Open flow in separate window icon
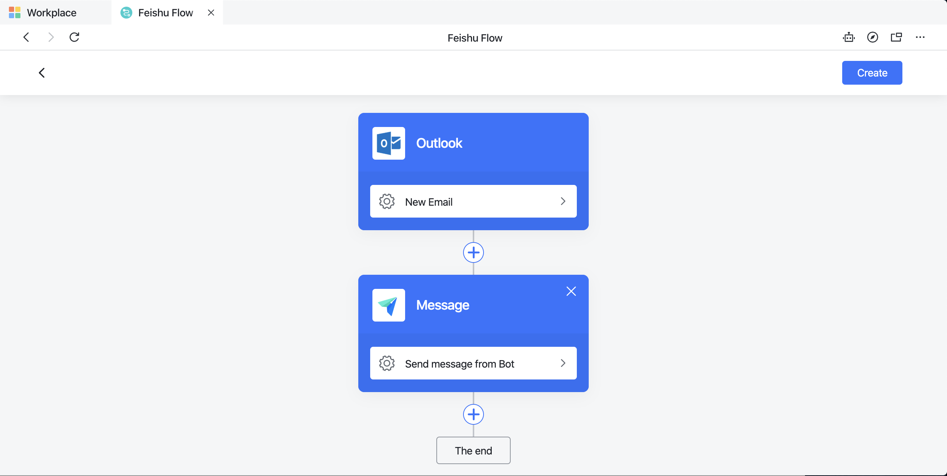947x476 pixels. click(896, 37)
